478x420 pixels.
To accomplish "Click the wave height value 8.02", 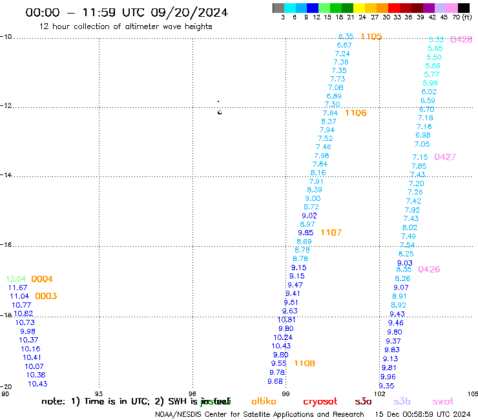I will 410,227.
